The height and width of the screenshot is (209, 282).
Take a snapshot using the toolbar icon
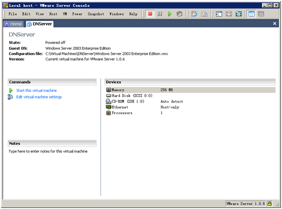tap(194, 14)
